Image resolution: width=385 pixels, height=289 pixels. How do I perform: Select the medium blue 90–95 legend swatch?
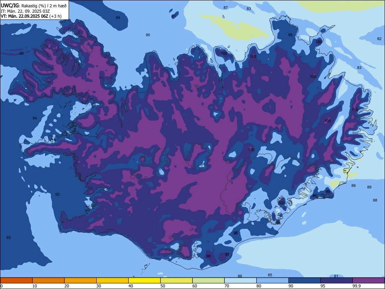[305, 281]
